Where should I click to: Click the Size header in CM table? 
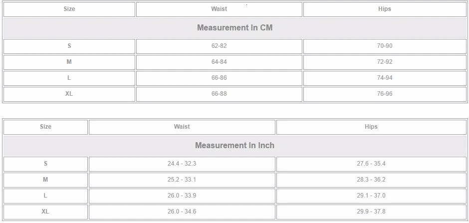tap(69, 9)
